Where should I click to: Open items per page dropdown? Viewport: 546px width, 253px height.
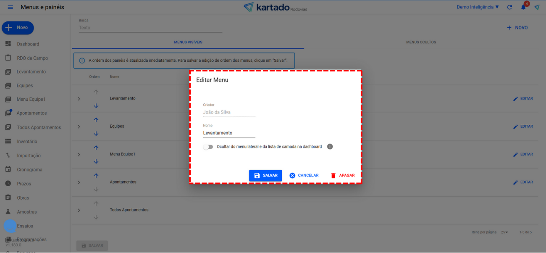tap(504, 232)
